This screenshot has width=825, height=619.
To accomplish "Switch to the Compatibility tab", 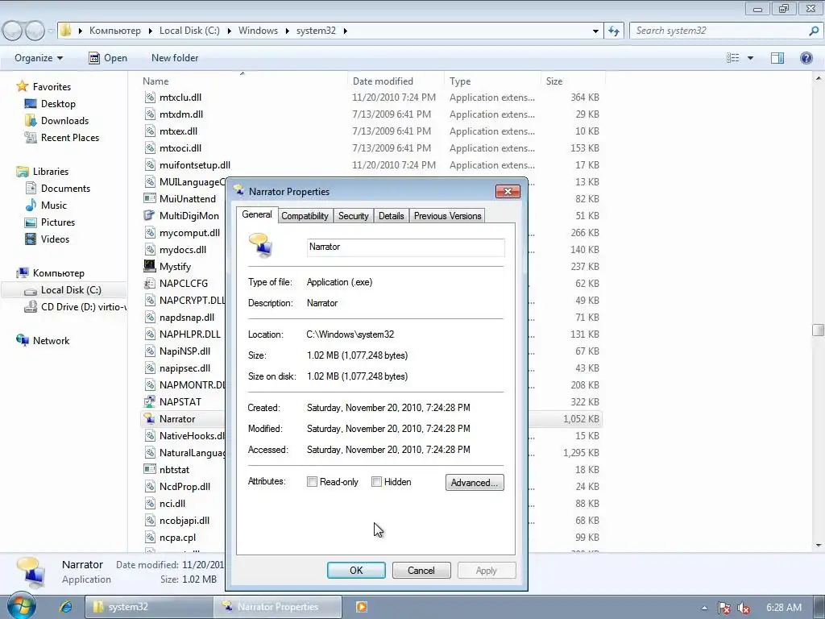I will tap(305, 216).
